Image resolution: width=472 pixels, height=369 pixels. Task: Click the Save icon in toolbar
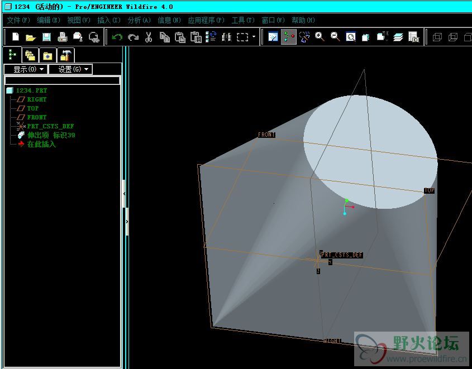click(47, 37)
